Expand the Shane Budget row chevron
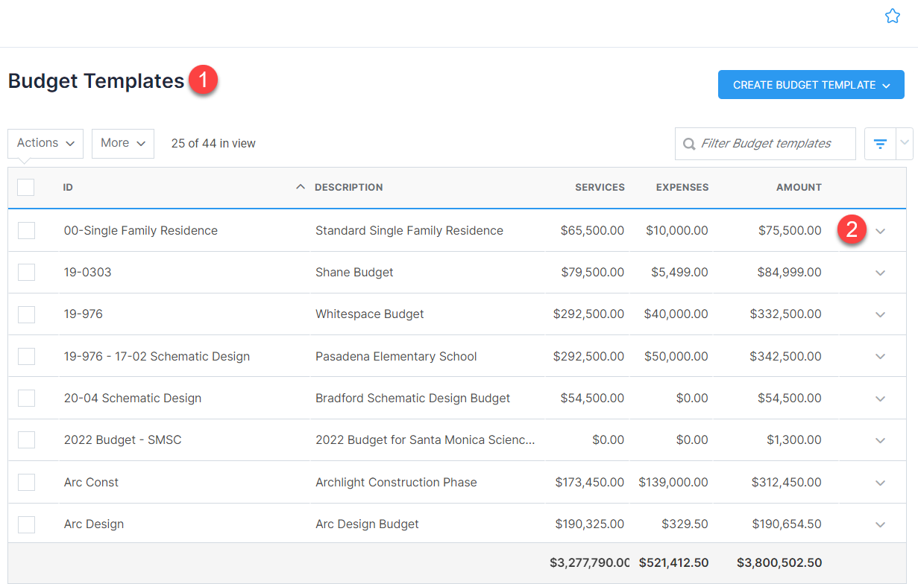 click(880, 273)
